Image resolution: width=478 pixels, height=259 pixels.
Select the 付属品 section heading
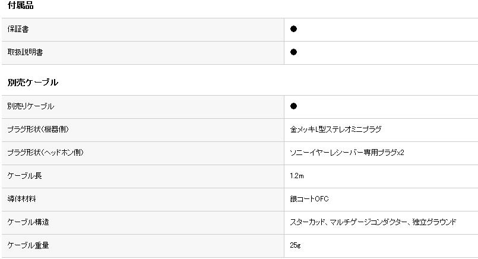coord(21,5)
